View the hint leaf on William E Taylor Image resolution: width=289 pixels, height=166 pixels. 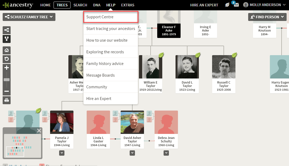tap(161, 55)
